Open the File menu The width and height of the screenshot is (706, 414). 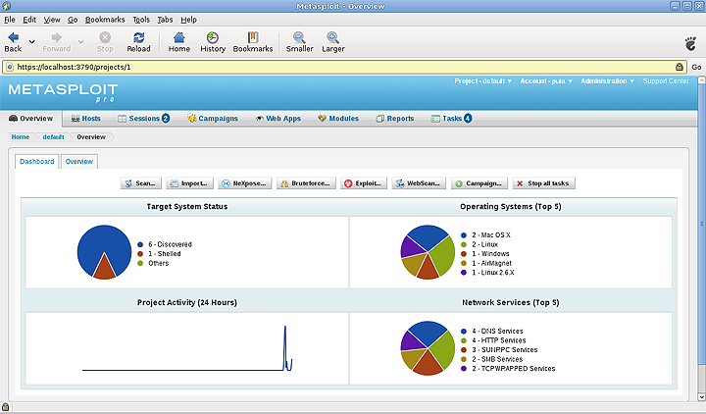(x=10, y=20)
